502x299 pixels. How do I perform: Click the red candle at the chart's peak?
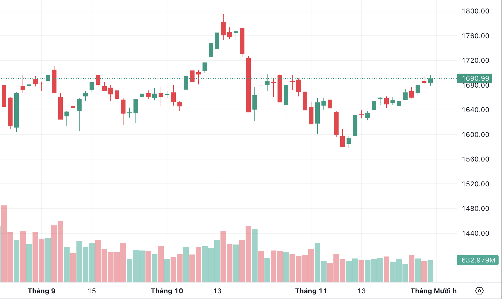pyautogui.click(x=223, y=29)
